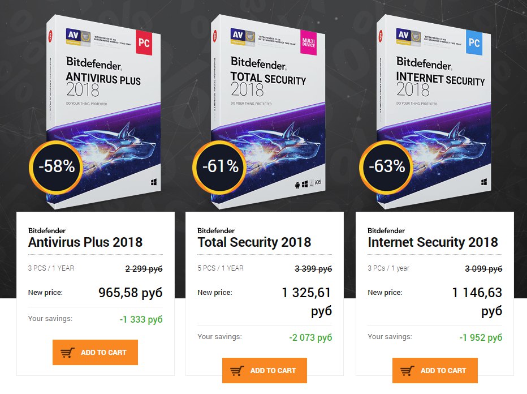Click the Internet Security 2018 box image
Viewport: 527px width, 394px height.
click(434, 111)
